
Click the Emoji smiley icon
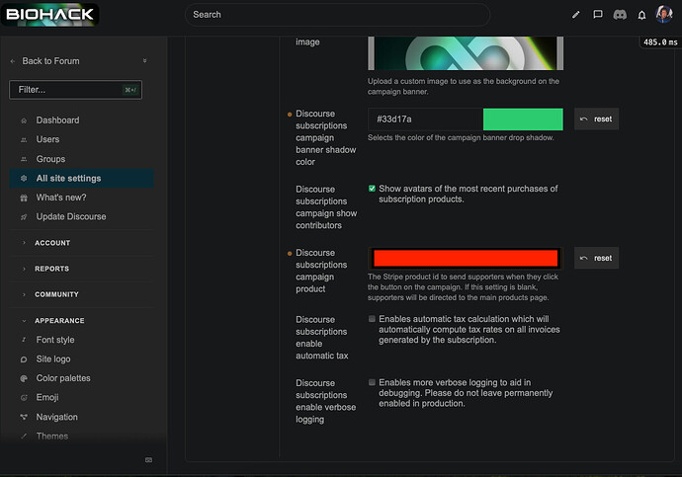[24, 397]
